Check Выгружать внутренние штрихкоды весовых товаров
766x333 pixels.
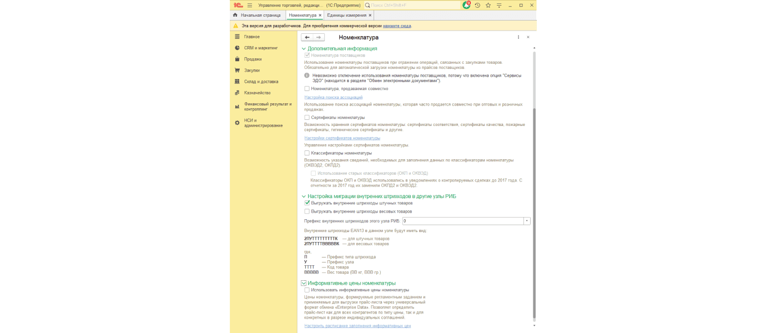307,211
